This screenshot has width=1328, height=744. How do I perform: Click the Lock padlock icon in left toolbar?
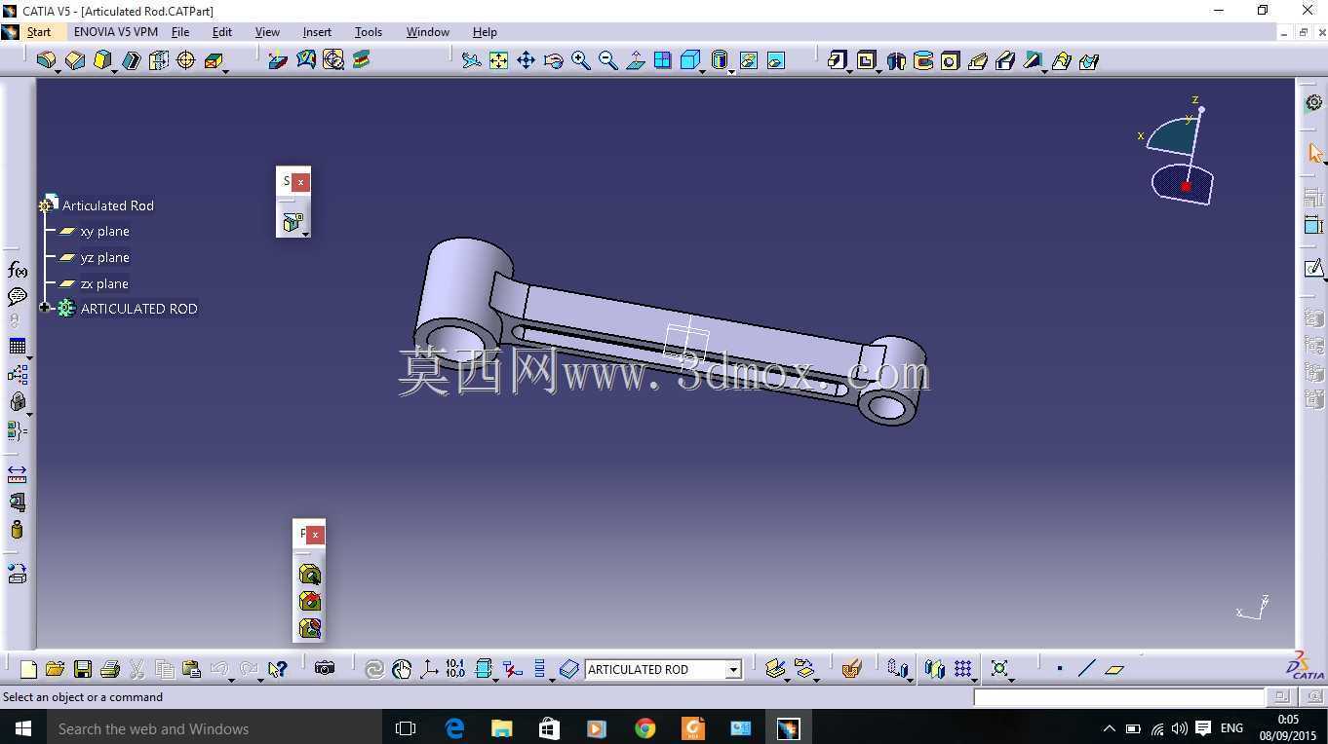coord(18,401)
